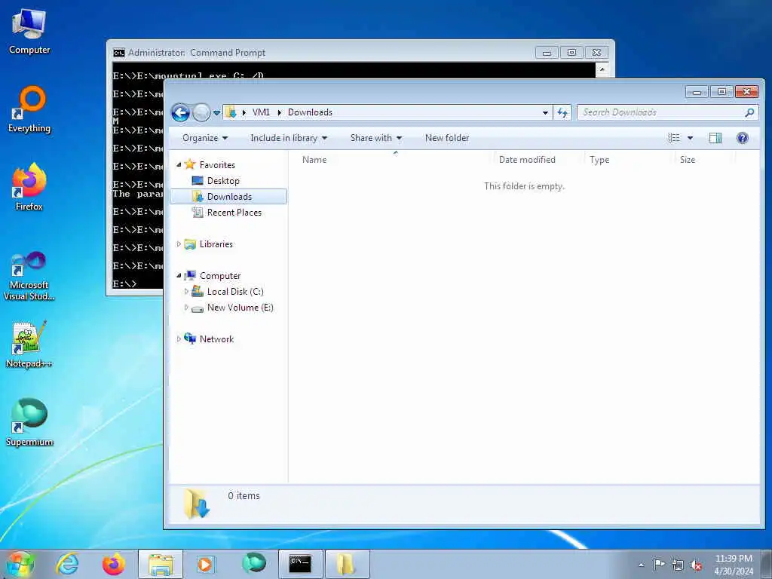The width and height of the screenshot is (772, 579).
Task: Select Network in navigation pane
Action: pyautogui.click(x=216, y=339)
